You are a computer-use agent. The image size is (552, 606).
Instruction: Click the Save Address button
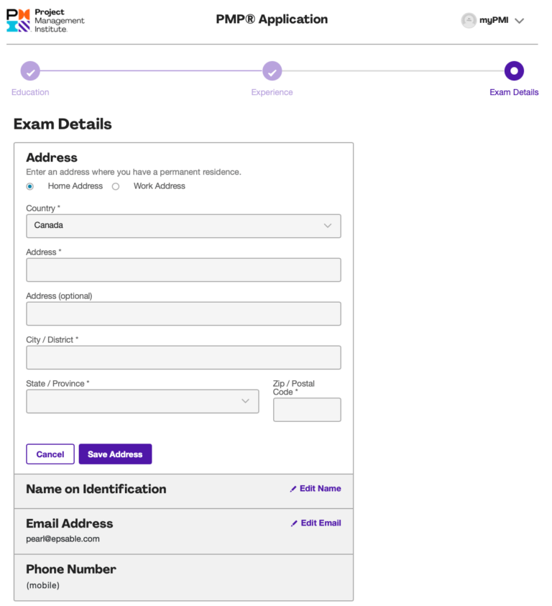[115, 454]
